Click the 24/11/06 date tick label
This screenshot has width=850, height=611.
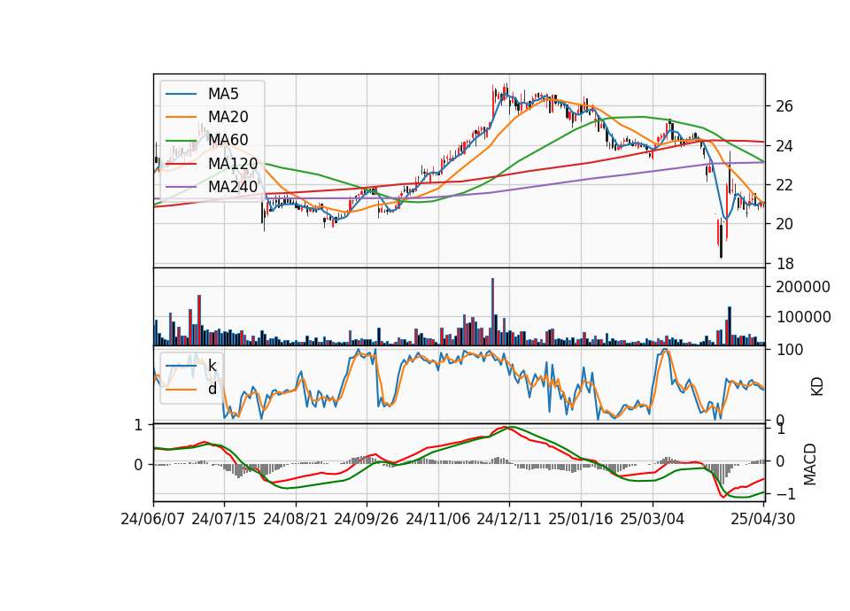[438, 519]
